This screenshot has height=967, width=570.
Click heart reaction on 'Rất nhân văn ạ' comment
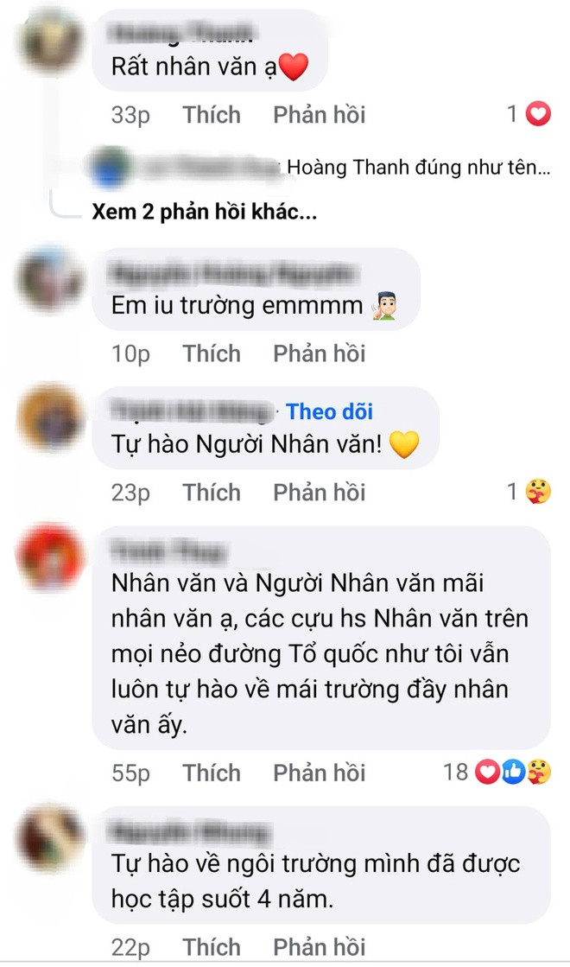[538, 114]
